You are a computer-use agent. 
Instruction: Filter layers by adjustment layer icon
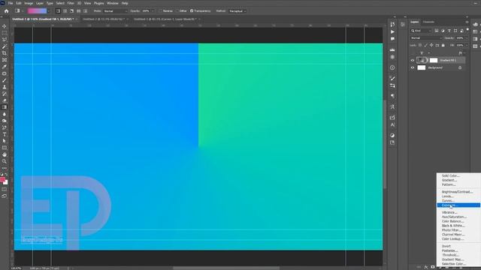pos(443,31)
